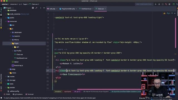Click div.py-12 in the bottom code breadcrumb
178x100 pixels.
(x=77, y=91)
